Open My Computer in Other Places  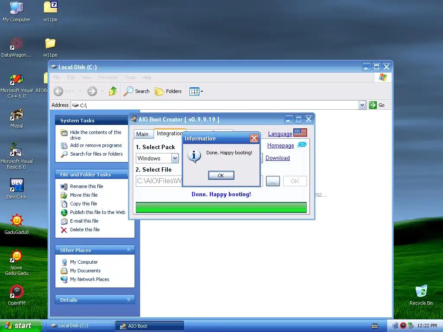click(x=84, y=262)
